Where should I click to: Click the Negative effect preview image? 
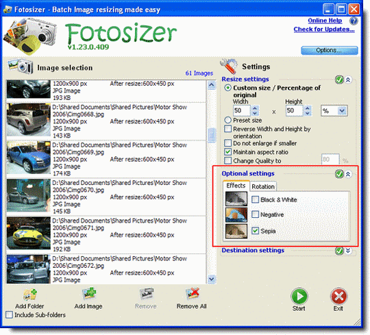coord(236,215)
